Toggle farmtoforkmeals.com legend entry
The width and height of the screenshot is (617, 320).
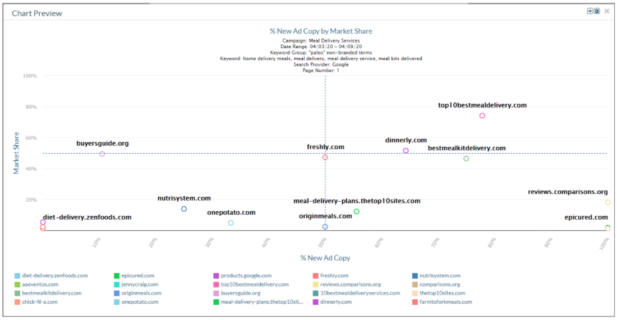(x=443, y=302)
